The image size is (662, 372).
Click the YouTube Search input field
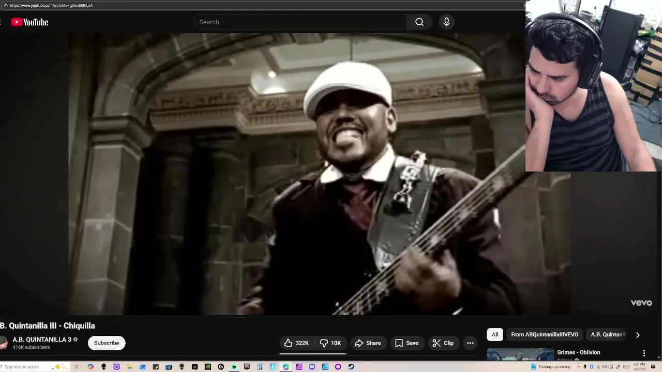tap(300, 22)
